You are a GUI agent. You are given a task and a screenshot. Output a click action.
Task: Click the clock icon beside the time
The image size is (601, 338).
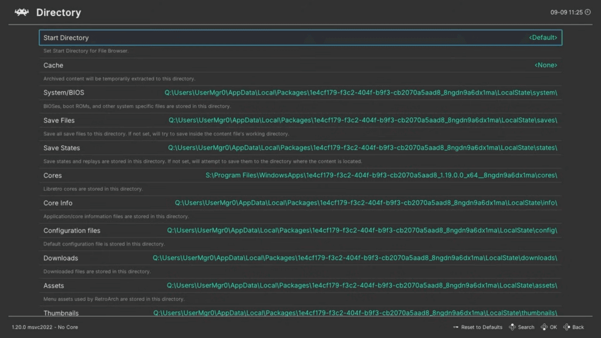pyautogui.click(x=588, y=12)
